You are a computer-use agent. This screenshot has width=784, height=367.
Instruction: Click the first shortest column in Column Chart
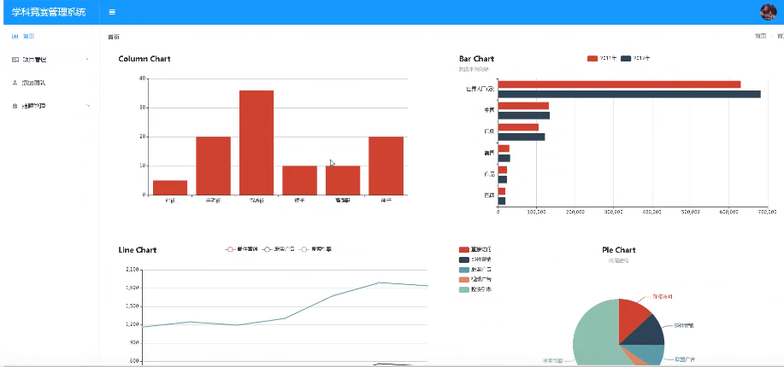click(170, 187)
